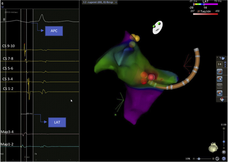Select the CS 9-10 channel label

[x=9, y=46]
